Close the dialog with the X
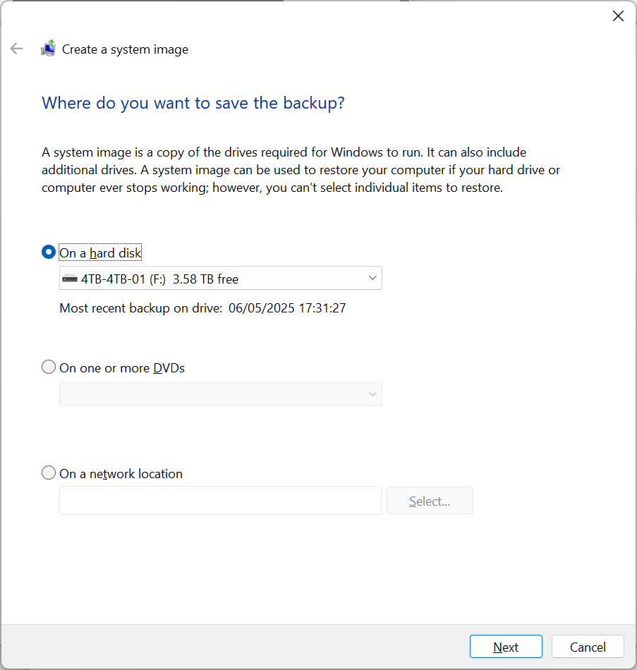 coord(618,16)
